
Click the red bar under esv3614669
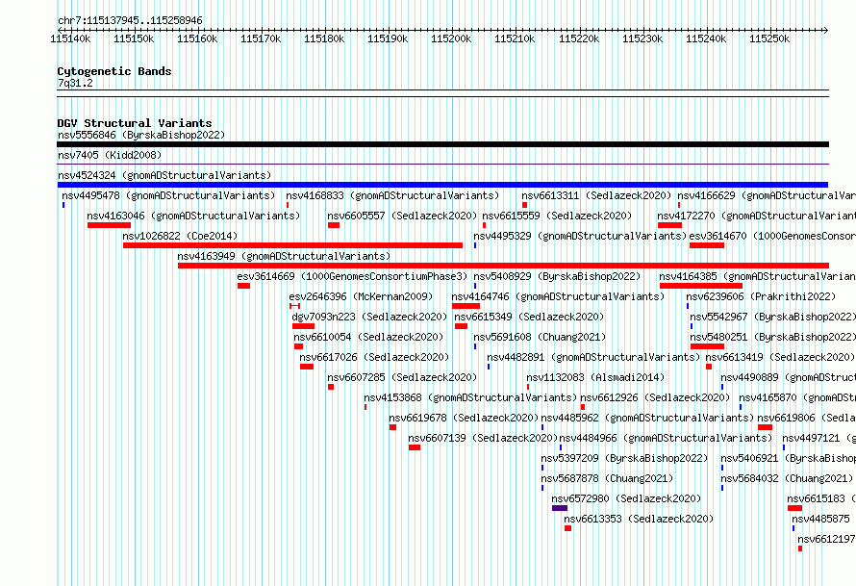(x=244, y=286)
